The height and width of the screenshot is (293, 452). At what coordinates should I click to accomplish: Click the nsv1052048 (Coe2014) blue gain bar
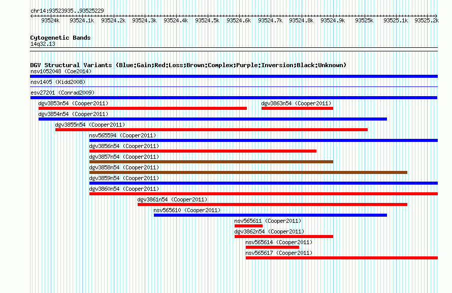click(x=234, y=76)
